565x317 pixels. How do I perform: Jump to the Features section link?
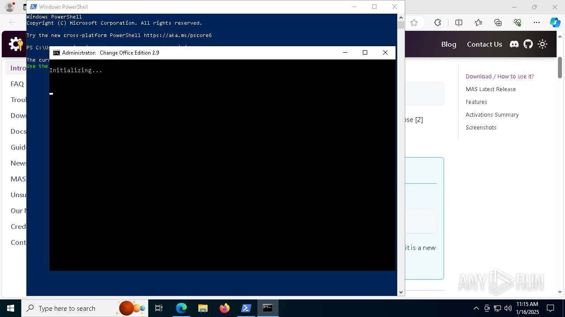476,102
